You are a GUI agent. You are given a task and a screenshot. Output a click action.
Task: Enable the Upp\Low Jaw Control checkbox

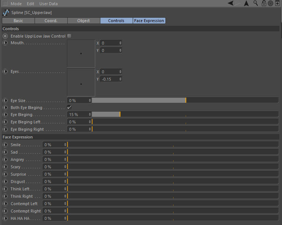(69, 36)
